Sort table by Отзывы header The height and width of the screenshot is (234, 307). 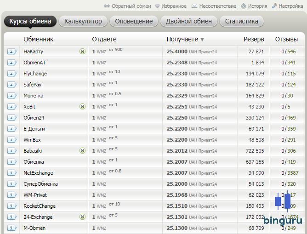coord(286,39)
